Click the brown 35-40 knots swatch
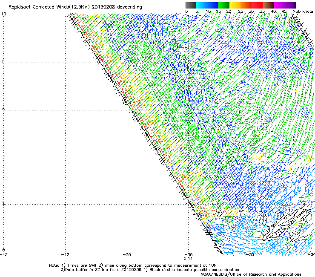 tap(268, 5)
